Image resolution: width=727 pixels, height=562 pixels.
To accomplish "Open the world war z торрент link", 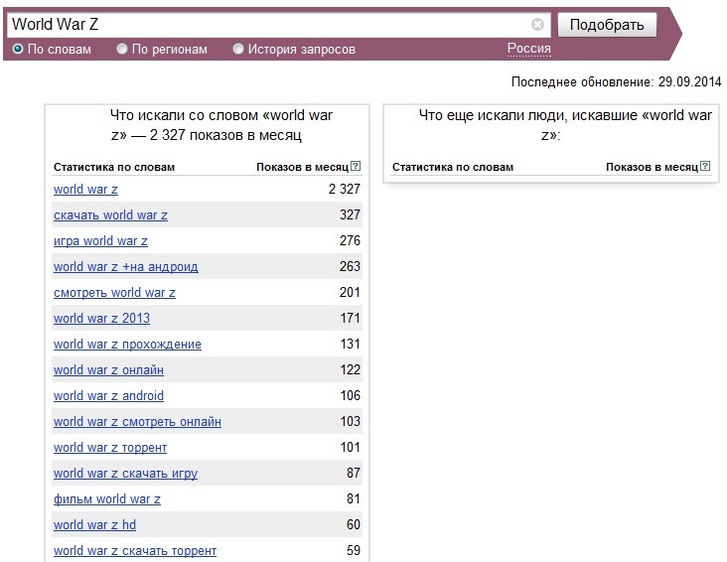I will (110, 448).
